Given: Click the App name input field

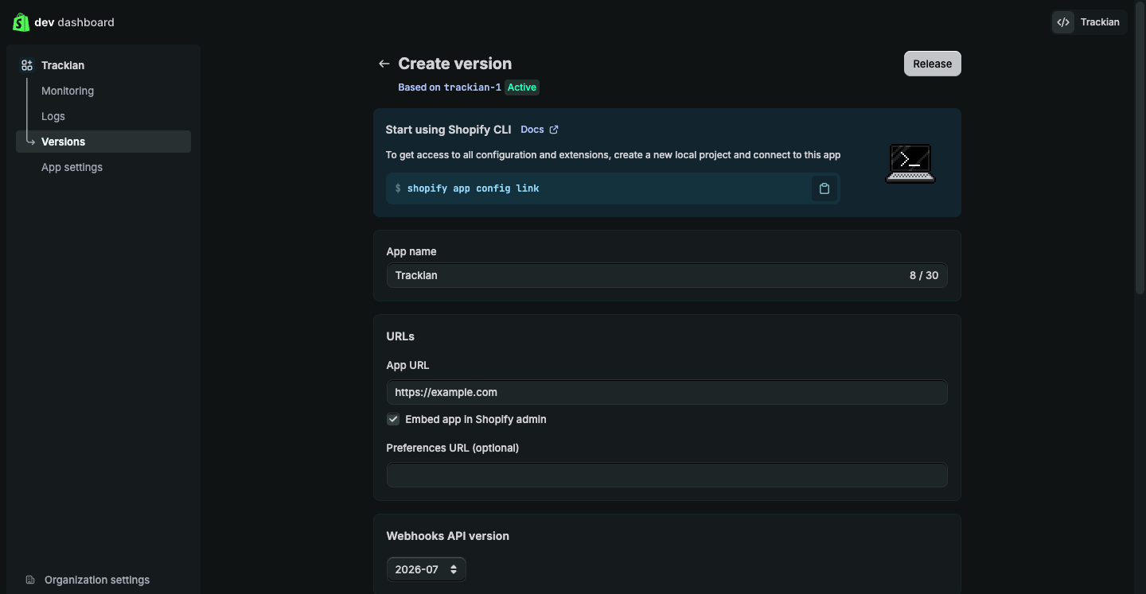Looking at the screenshot, I should [x=667, y=275].
